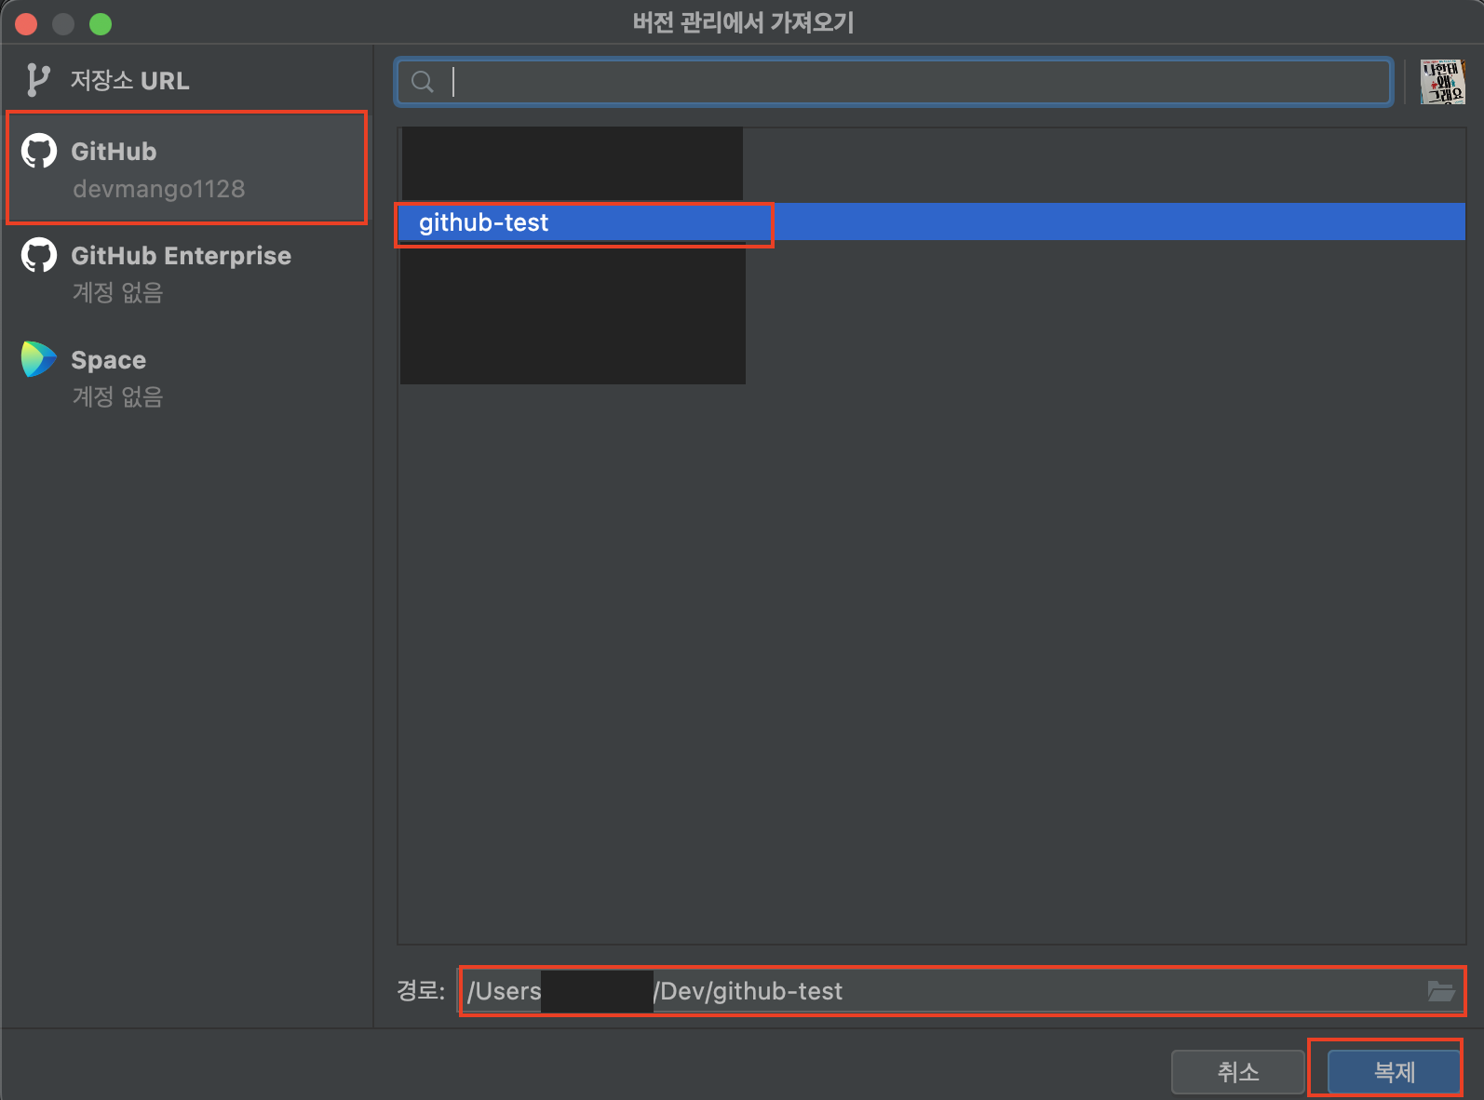
Task: Click the branch icon beside 저장소 URL
Action: point(37,81)
